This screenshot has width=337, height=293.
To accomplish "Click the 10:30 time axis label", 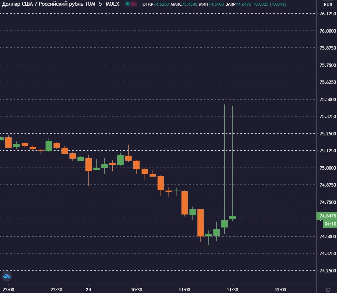I will pyautogui.click(x=137, y=290).
